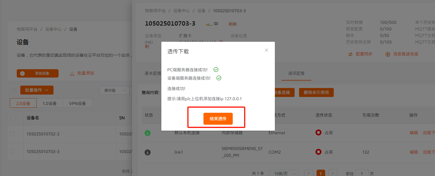The width and height of the screenshot is (435, 176).
Task: Click device name 105025010702-2 in list
Action: coord(43,134)
